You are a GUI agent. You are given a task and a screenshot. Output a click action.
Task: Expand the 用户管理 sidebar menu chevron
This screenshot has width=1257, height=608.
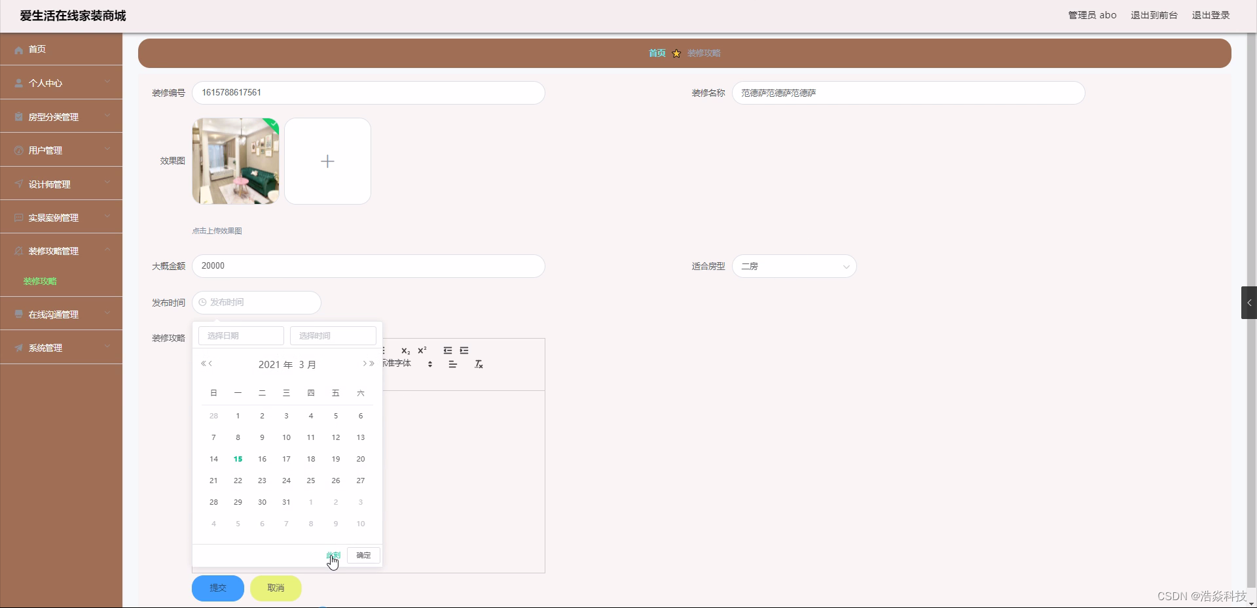click(107, 150)
